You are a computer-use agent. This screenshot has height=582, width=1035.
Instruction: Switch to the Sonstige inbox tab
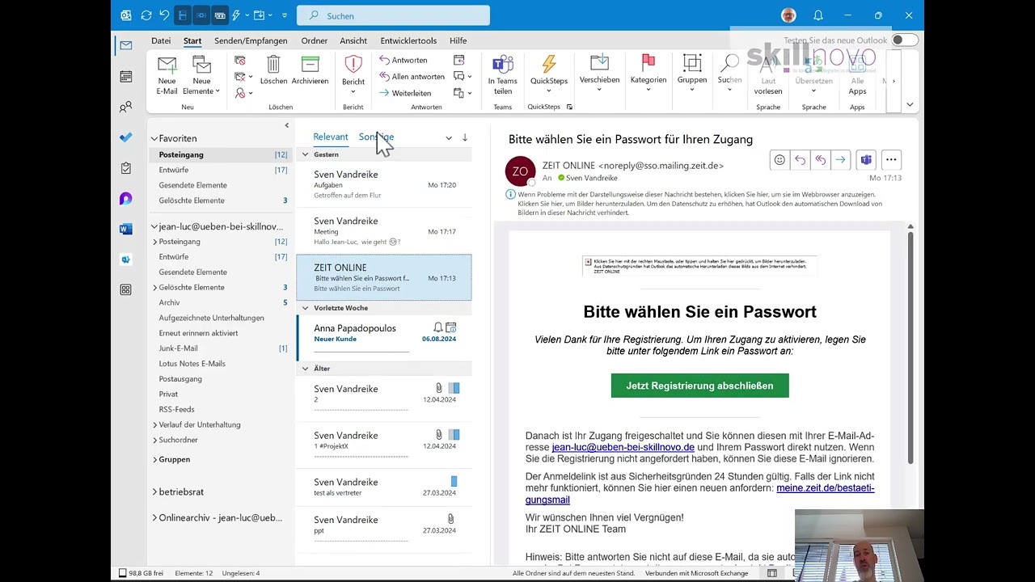tap(376, 137)
